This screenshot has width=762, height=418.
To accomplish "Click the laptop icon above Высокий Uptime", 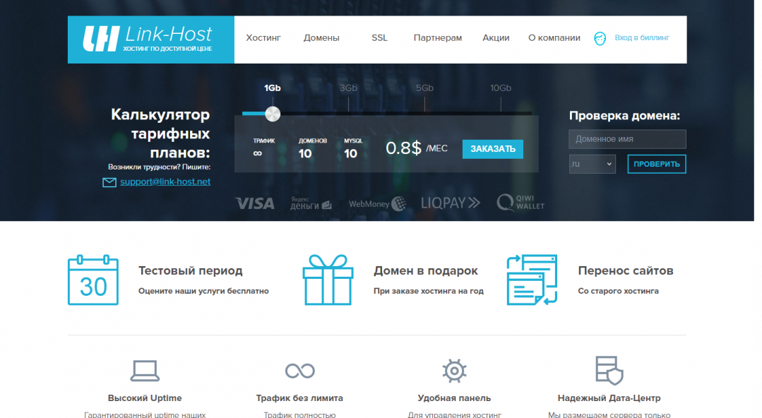I will point(145,371).
